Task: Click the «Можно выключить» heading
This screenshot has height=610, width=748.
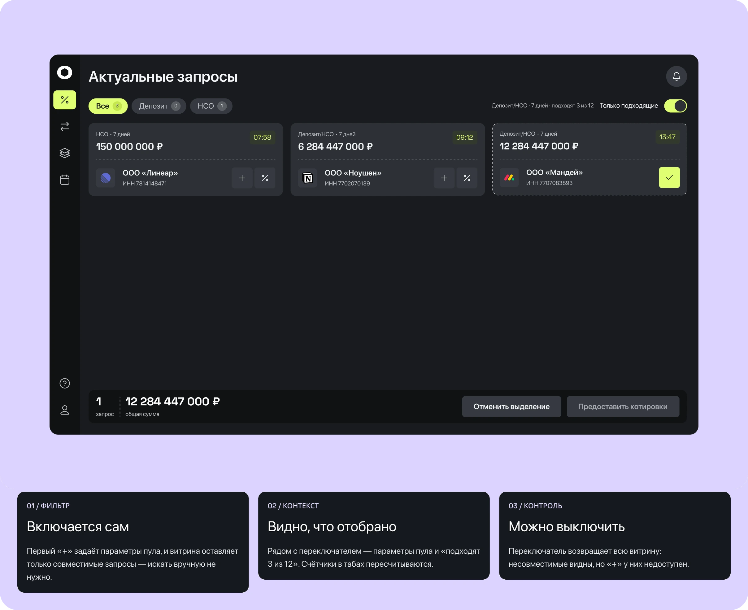Action: coord(567,526)
